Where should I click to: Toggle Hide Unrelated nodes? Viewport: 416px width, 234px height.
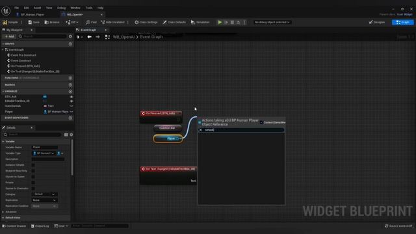[112, 22]
